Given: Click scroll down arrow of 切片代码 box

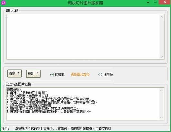Looking at the screenshot, I should click(162, 57).
